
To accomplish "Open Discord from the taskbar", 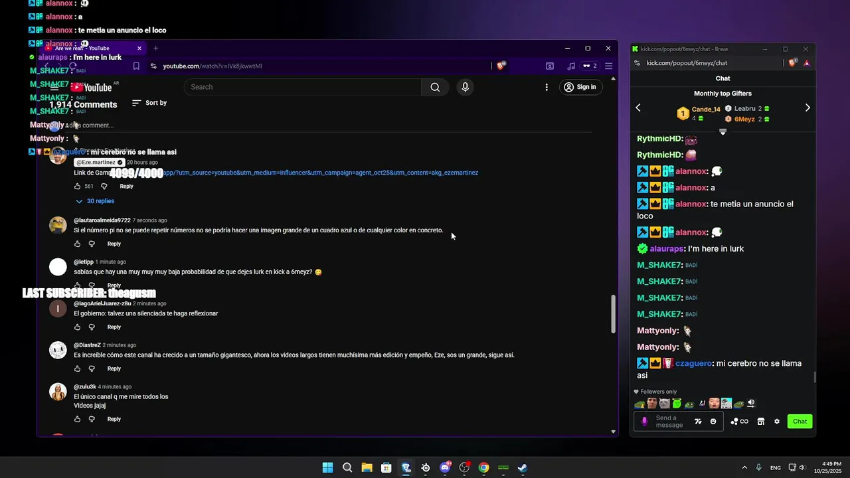I will pos(445,467).
